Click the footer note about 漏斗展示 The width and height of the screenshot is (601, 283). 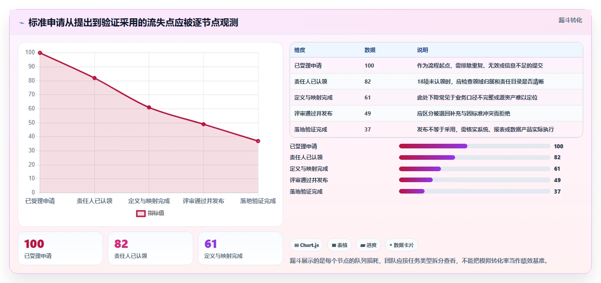tap(419, 261)
